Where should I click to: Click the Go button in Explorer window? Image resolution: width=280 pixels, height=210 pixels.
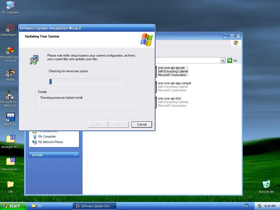click(232, 60)
